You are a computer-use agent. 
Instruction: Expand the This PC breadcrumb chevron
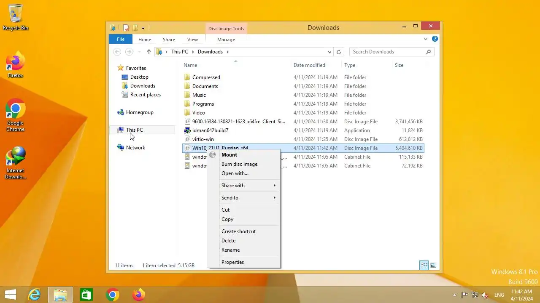[193, 52]
